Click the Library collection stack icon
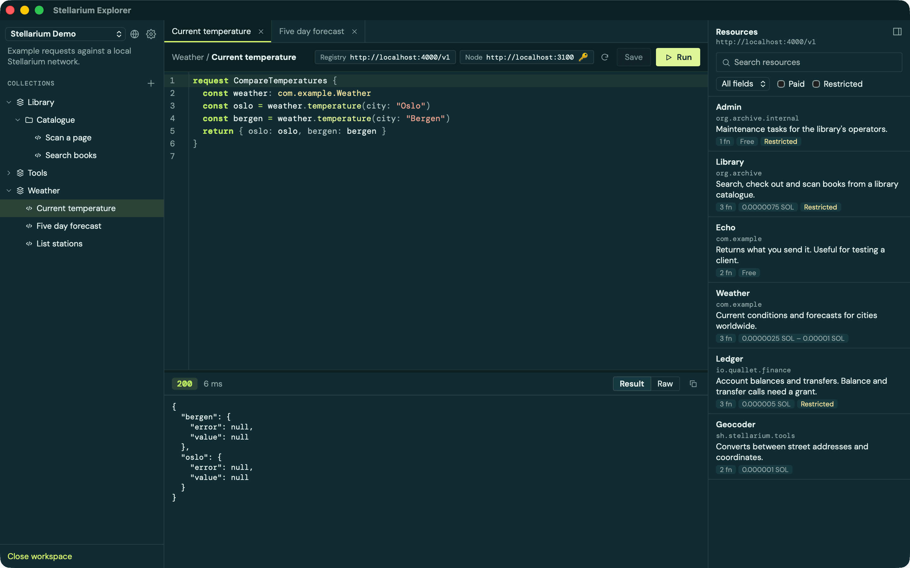The width and height of the screenshot is (910, 568). (20, 102)
